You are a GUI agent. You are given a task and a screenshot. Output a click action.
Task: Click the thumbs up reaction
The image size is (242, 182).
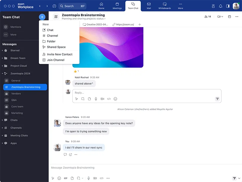pos(76,71)
